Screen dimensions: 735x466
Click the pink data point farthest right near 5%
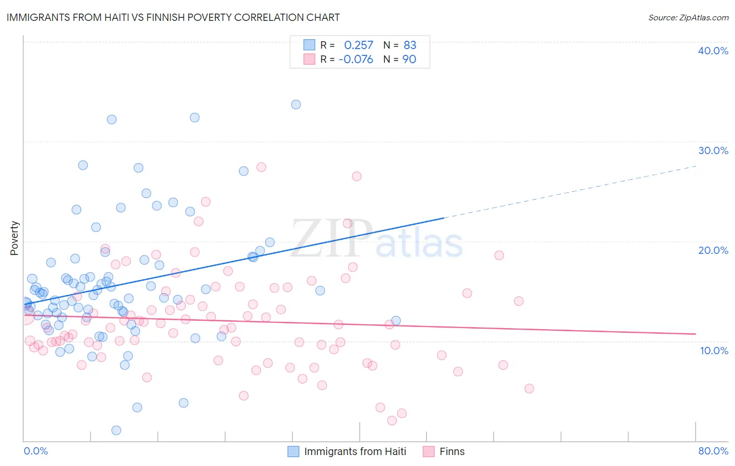click(529, 389)
